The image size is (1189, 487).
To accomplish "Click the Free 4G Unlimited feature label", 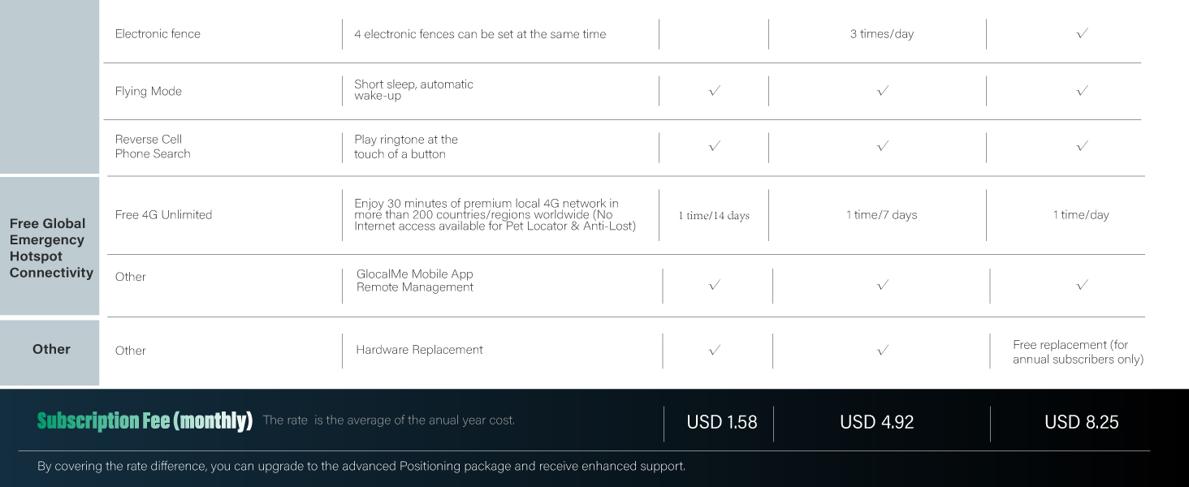I will (x=163, y=215).
